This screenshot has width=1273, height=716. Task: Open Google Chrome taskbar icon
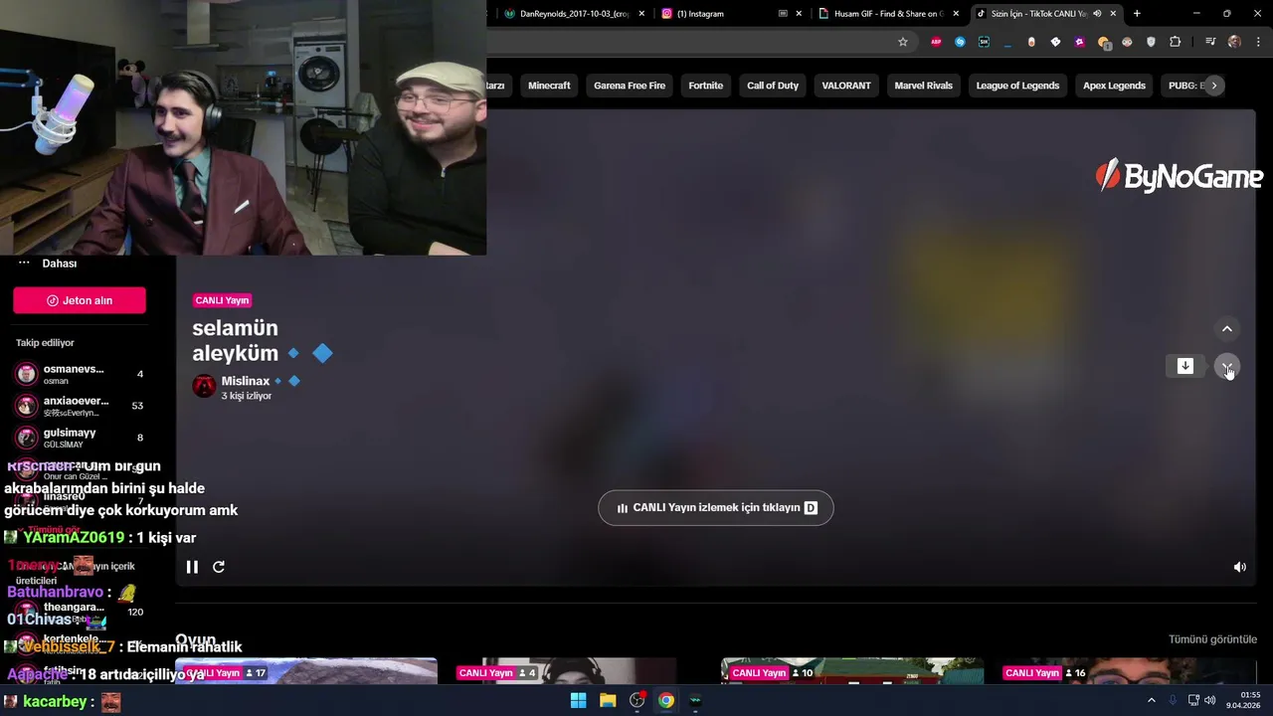point(666,701)
